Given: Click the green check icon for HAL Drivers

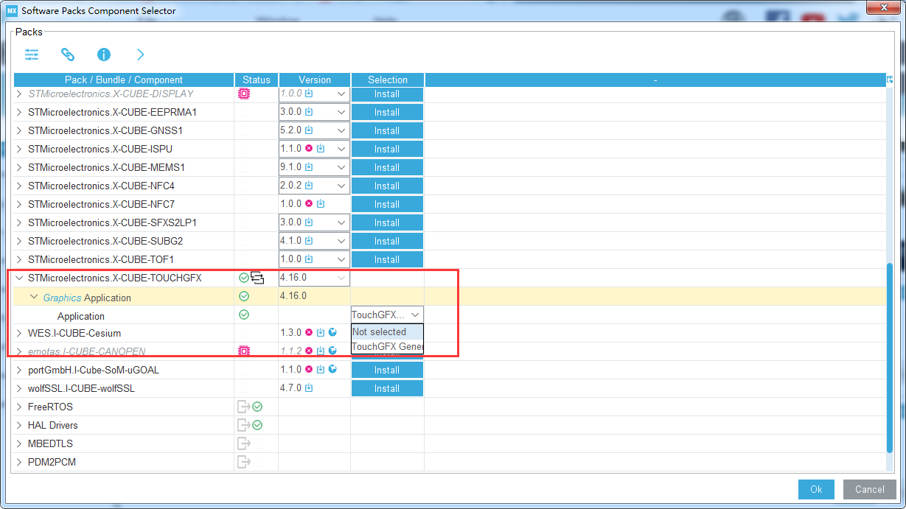Looking at the screenshot, I should [257, 425].
